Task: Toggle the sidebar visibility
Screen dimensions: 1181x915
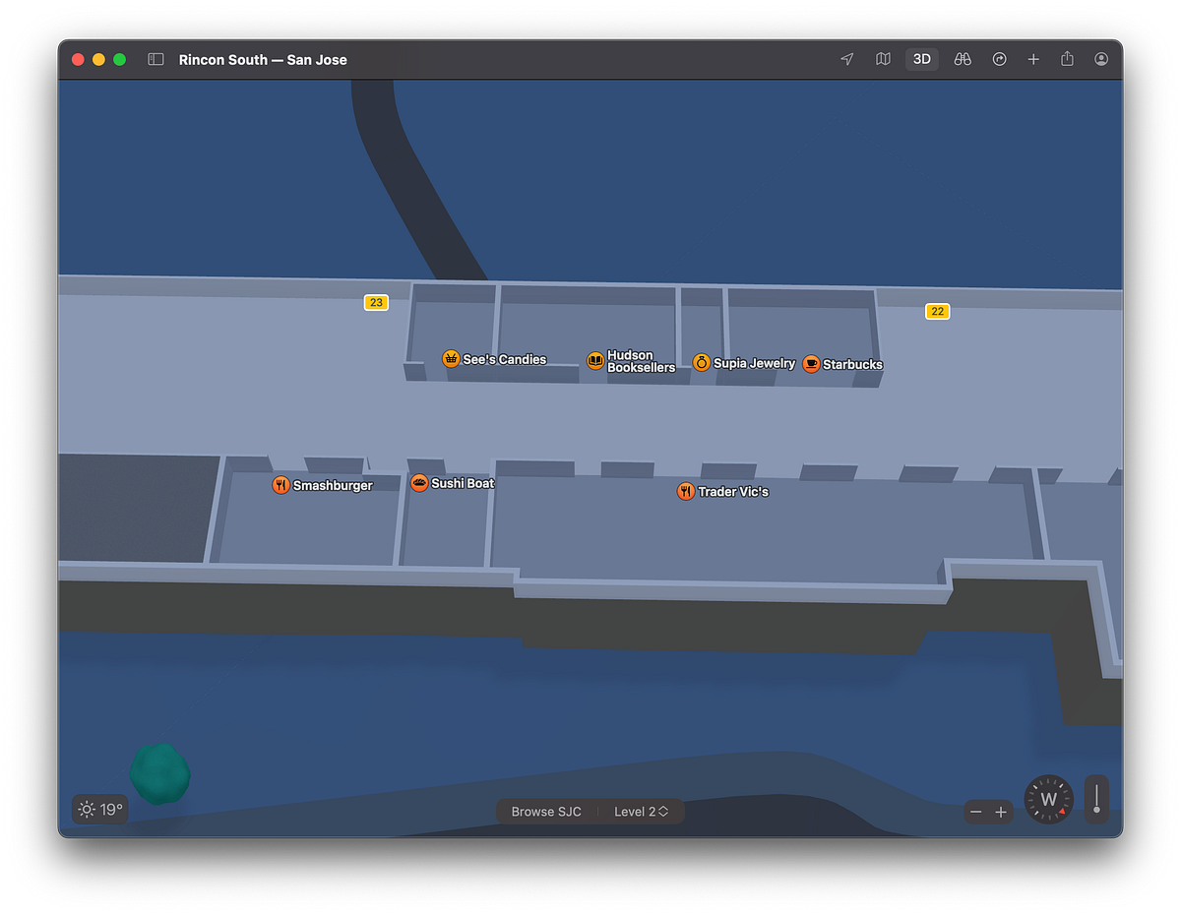Action: (x=155, y=59)
